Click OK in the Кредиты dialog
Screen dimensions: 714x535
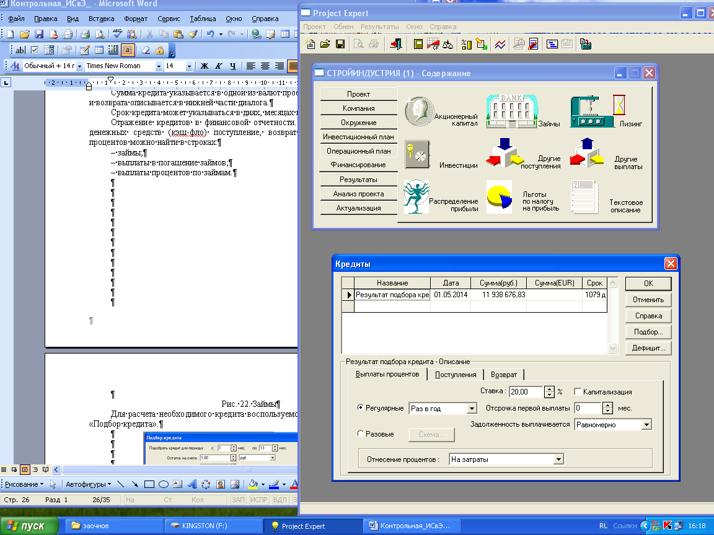pyautogui.click(x=648, y=284)
